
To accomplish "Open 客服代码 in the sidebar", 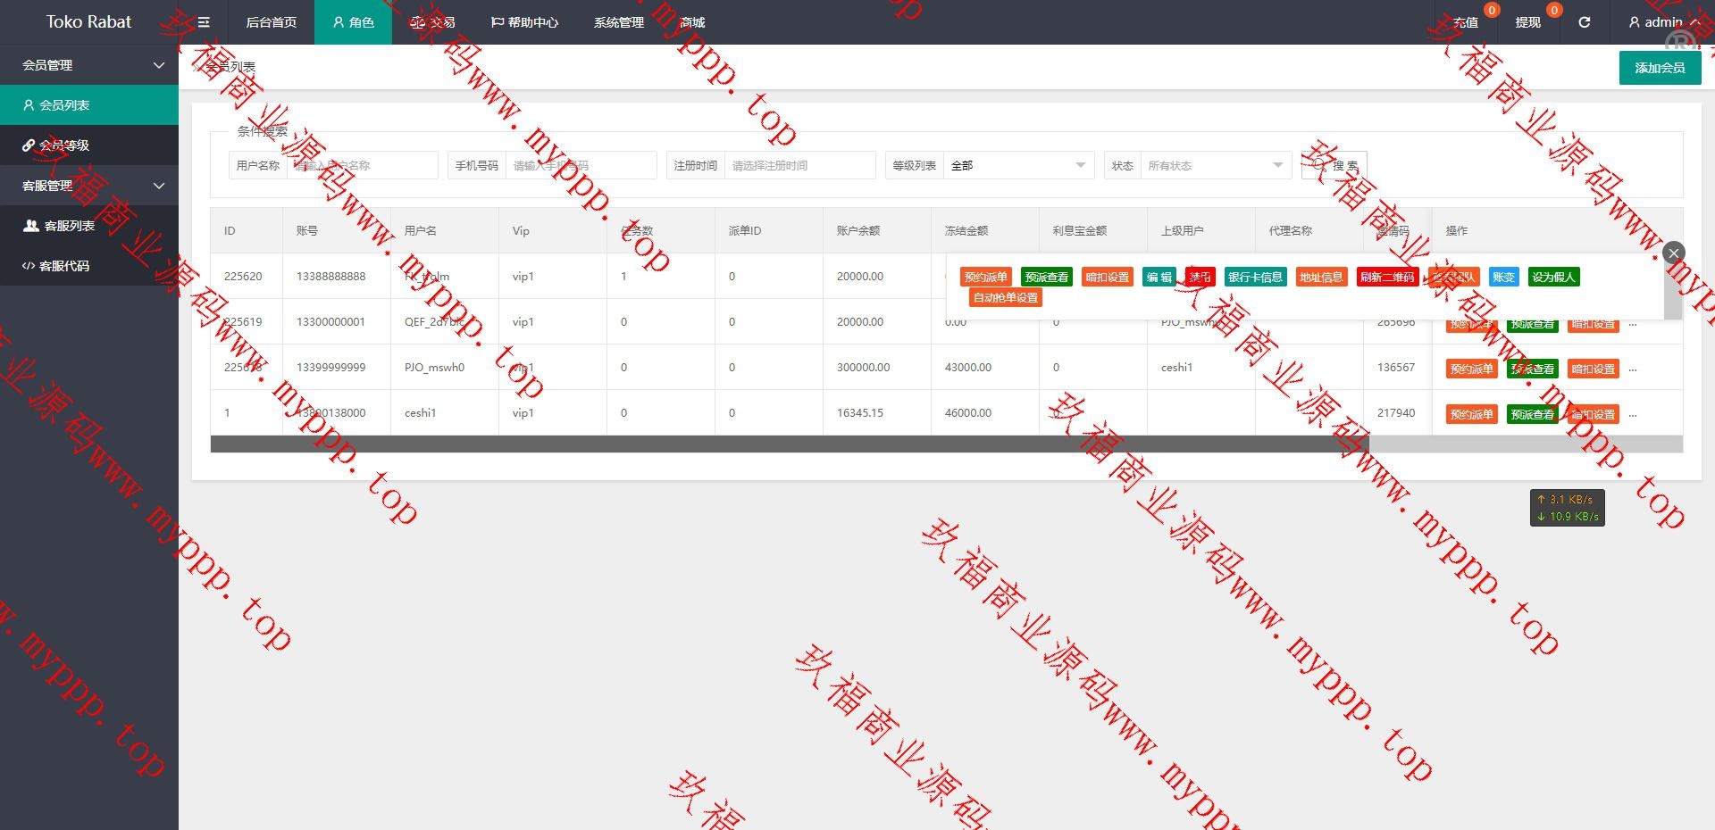I will (x=64, y=266).
